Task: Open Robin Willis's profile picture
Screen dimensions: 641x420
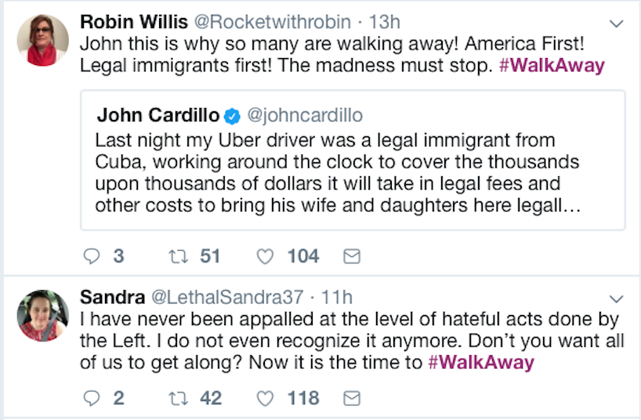Action: tap(43, 40)
